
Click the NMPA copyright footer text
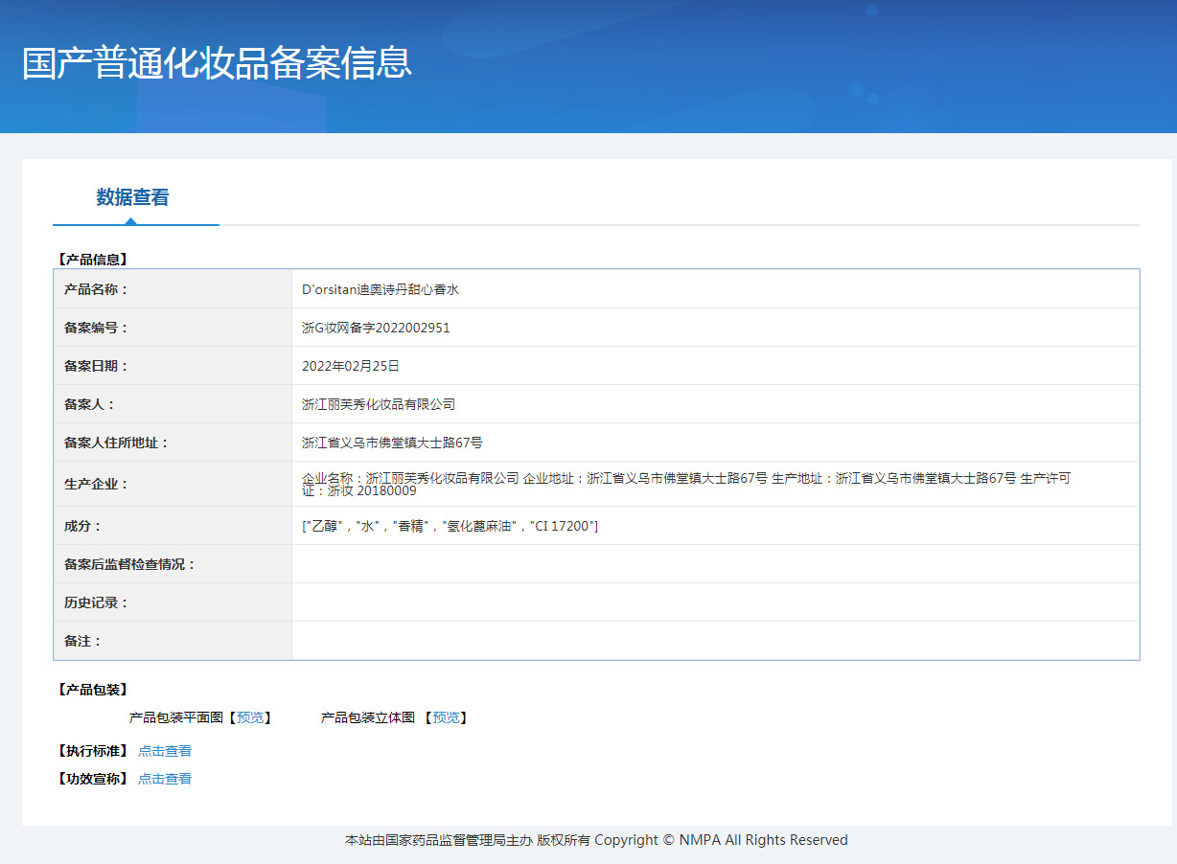pos(596,840)
